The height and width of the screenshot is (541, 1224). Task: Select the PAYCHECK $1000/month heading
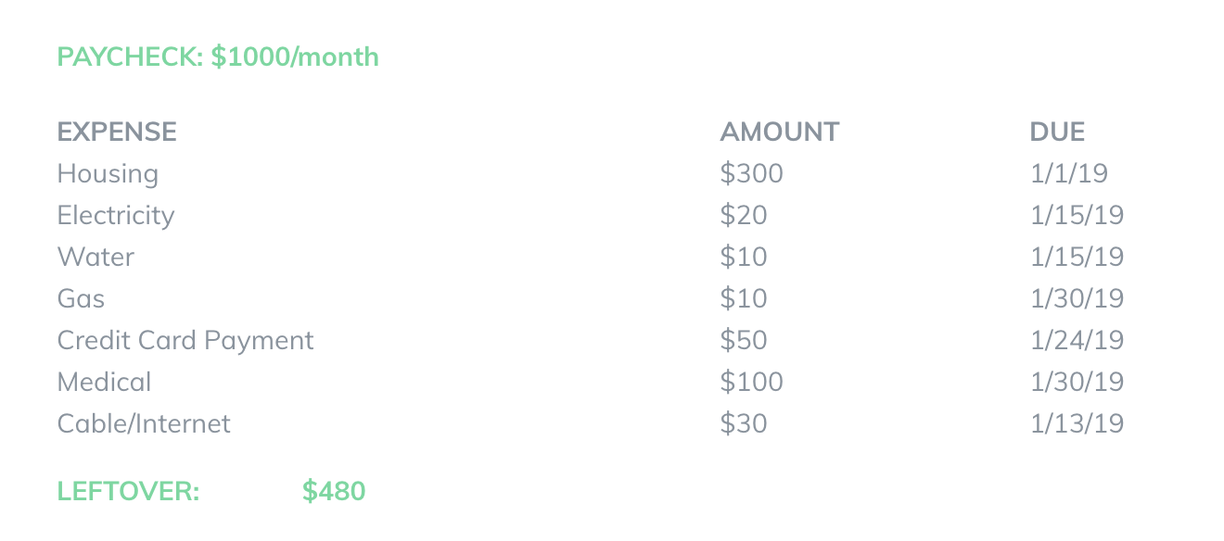pyautogui.click(x=218, y=57)
